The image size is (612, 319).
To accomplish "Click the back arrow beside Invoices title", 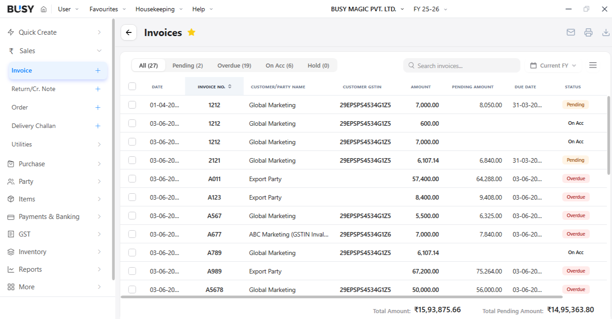I will point(129,32).
